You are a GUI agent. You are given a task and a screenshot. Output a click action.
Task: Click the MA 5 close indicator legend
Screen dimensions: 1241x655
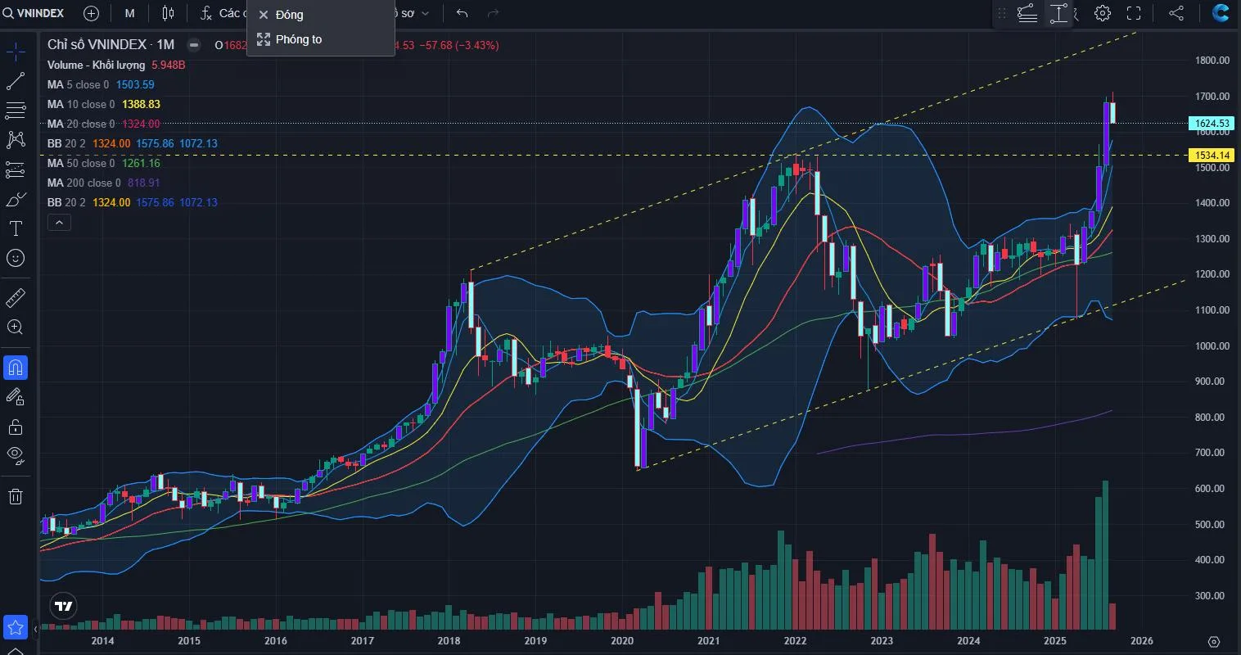(101, 84)
